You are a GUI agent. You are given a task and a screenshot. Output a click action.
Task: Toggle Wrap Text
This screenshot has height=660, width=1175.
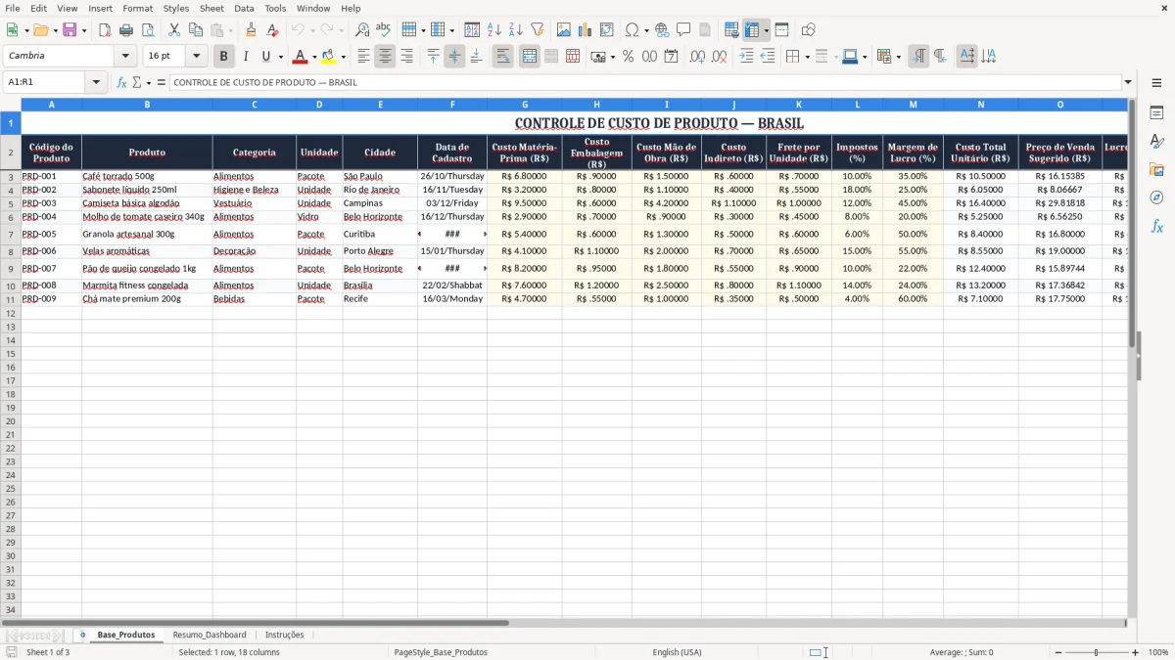[x=503, y=57]
